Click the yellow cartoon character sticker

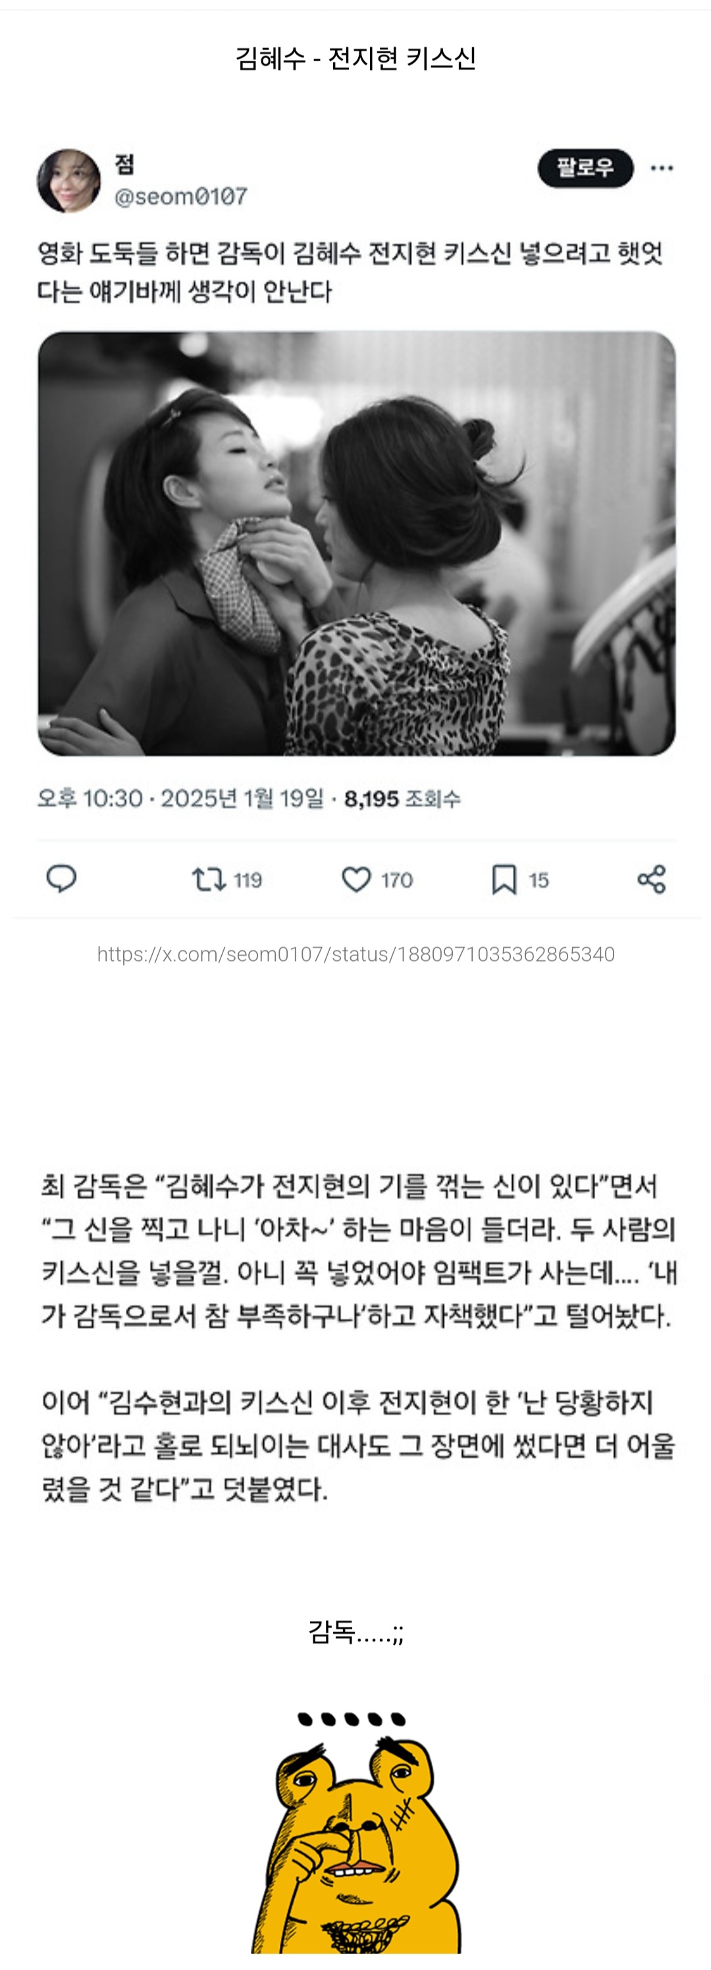point(356,1830)
